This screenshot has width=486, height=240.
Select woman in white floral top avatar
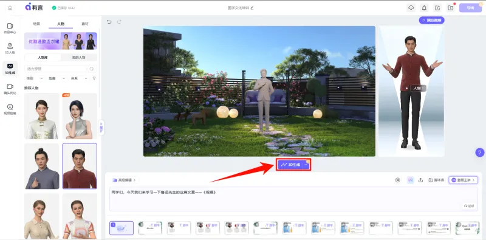click(x=42, y=116)
